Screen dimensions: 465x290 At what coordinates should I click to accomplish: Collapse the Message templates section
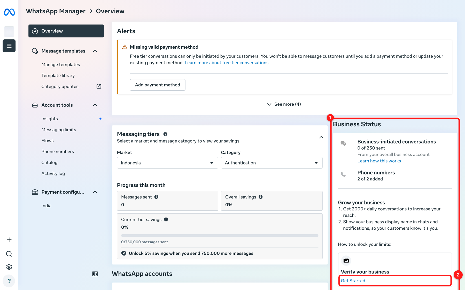click(x=95, y=51)
